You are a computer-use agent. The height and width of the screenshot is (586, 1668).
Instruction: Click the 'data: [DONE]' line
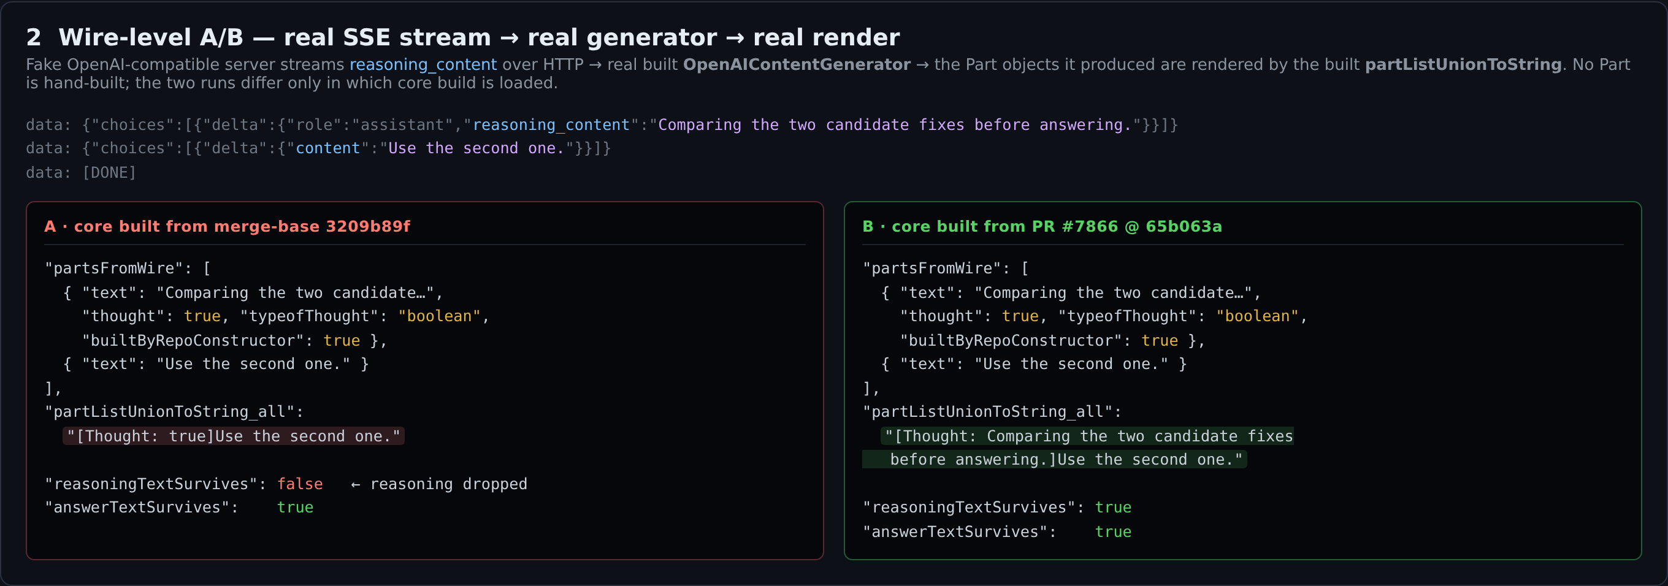81,173
